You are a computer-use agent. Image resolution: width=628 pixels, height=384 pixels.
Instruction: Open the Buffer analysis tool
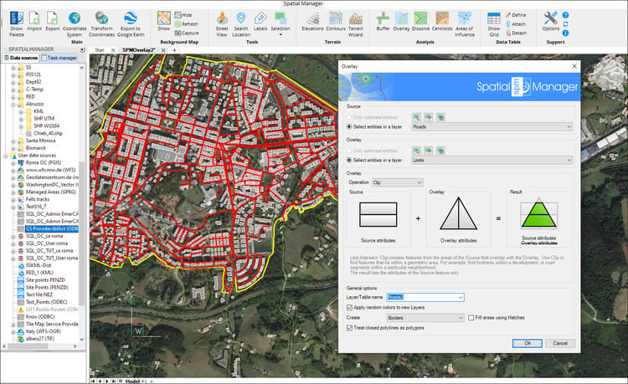coord(383,22)
